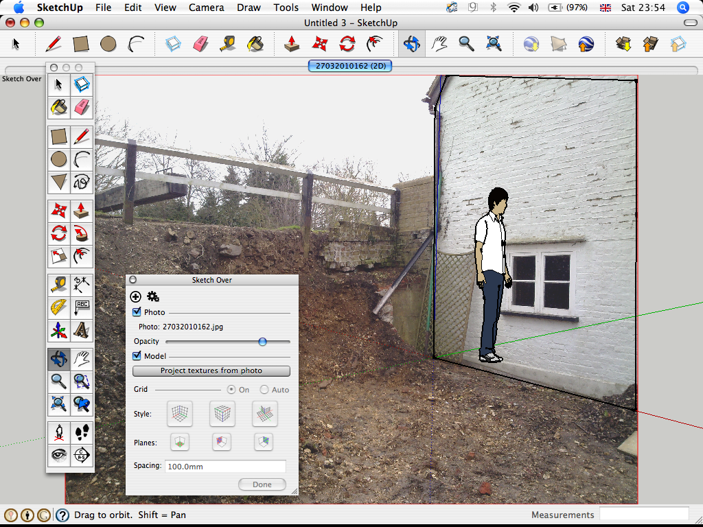Screen dimensions: 703x527
Task: Click Project textures from photo
Action: click(211, 371)
